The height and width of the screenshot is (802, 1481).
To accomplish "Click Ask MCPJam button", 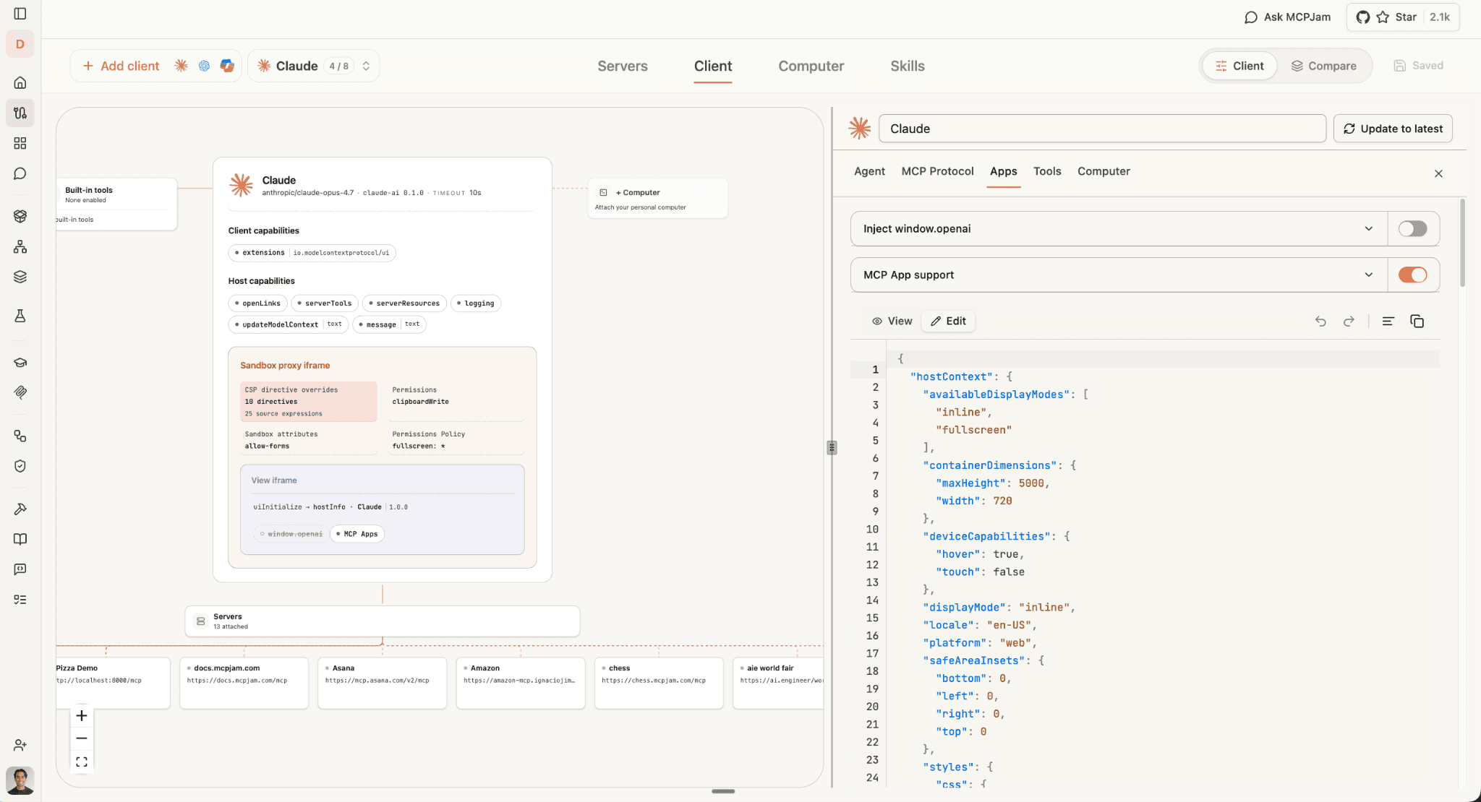I will click(x=1287, y=17).
